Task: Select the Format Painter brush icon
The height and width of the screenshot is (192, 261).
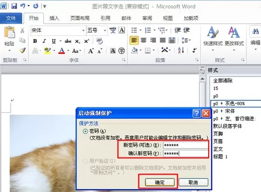Action: (22, 50)
